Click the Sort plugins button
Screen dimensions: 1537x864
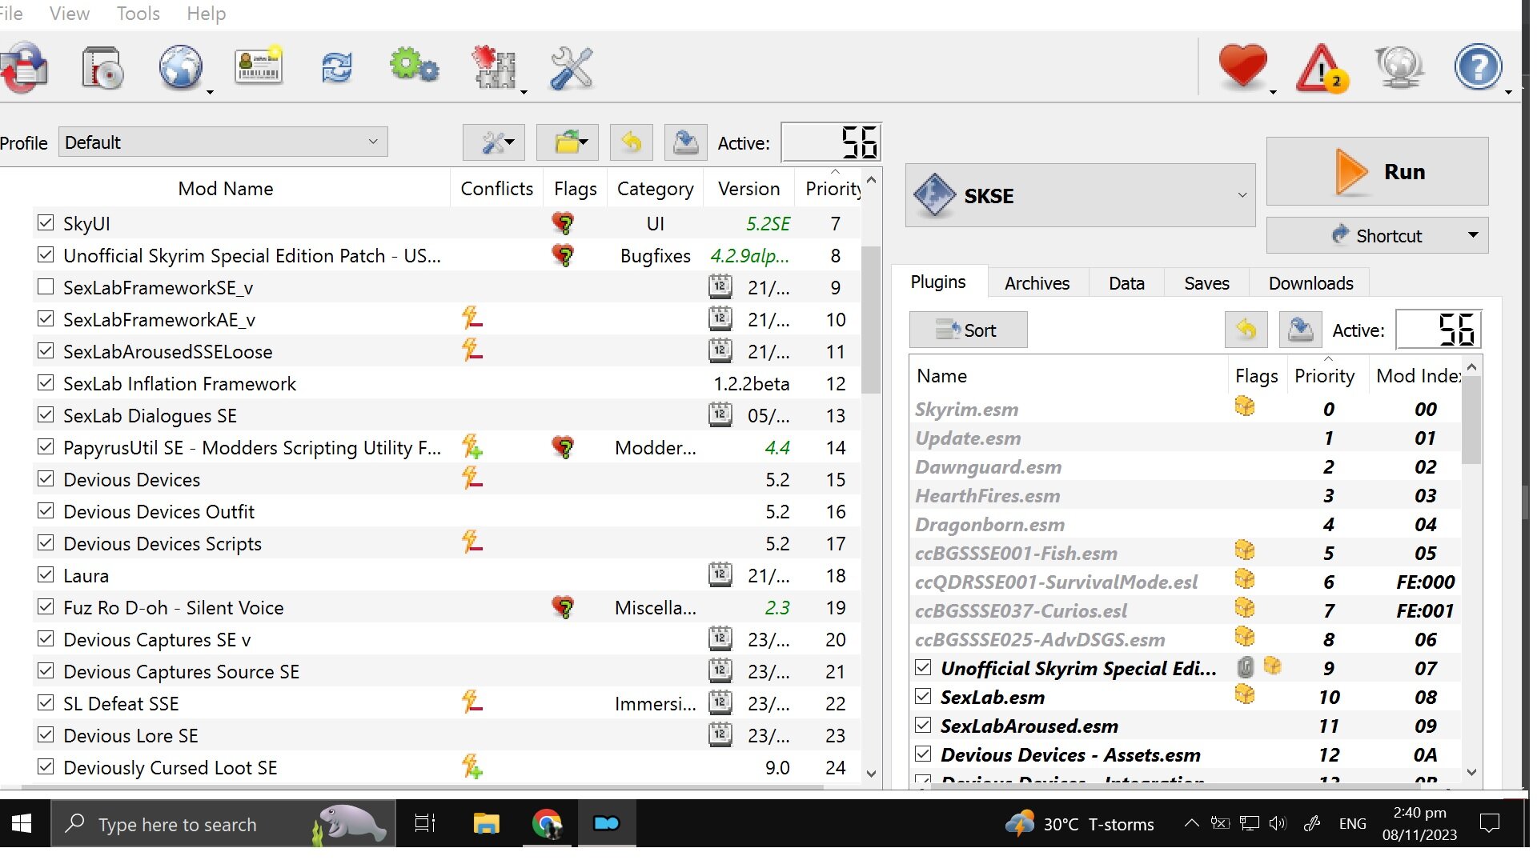(x=968, y=330)
